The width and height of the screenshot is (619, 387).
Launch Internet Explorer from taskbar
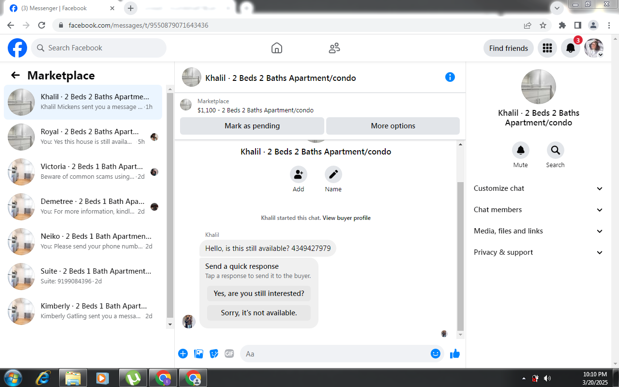43,377
